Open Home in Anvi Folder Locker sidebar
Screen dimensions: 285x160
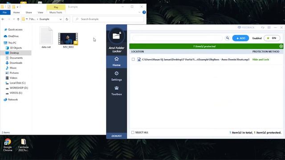(x=117, y=62)
